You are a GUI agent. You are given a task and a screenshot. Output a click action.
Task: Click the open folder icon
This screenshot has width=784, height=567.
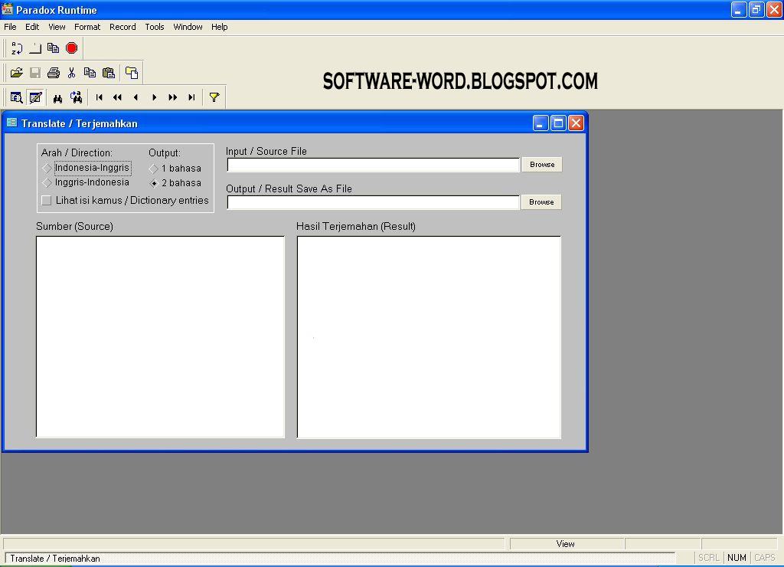tap(17, 73)
